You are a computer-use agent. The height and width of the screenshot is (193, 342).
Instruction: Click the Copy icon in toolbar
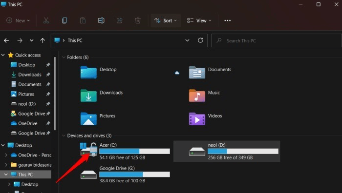tap(64, 20)
